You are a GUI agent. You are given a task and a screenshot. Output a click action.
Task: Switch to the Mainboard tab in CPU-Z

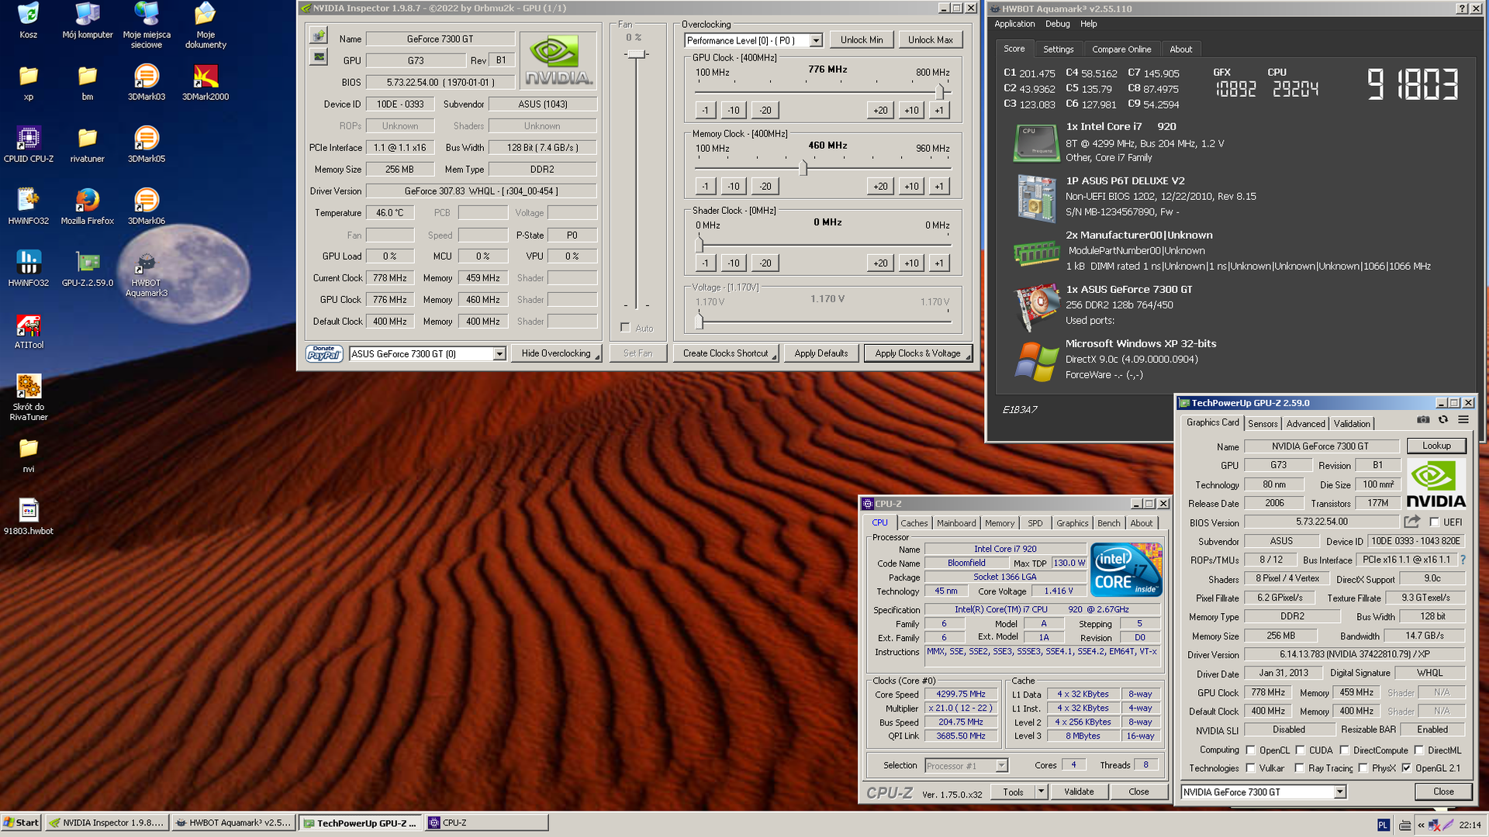pyautogui.click(x=956, y=523)
